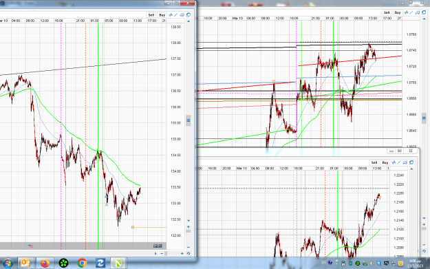The height and width of the screenshot is (269, 430).
Task: Click orange order line handle on left chart
Action: [x=133, y=227]
